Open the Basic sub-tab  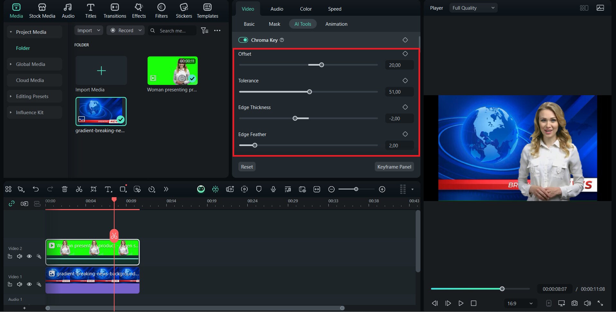coord(249,24)
